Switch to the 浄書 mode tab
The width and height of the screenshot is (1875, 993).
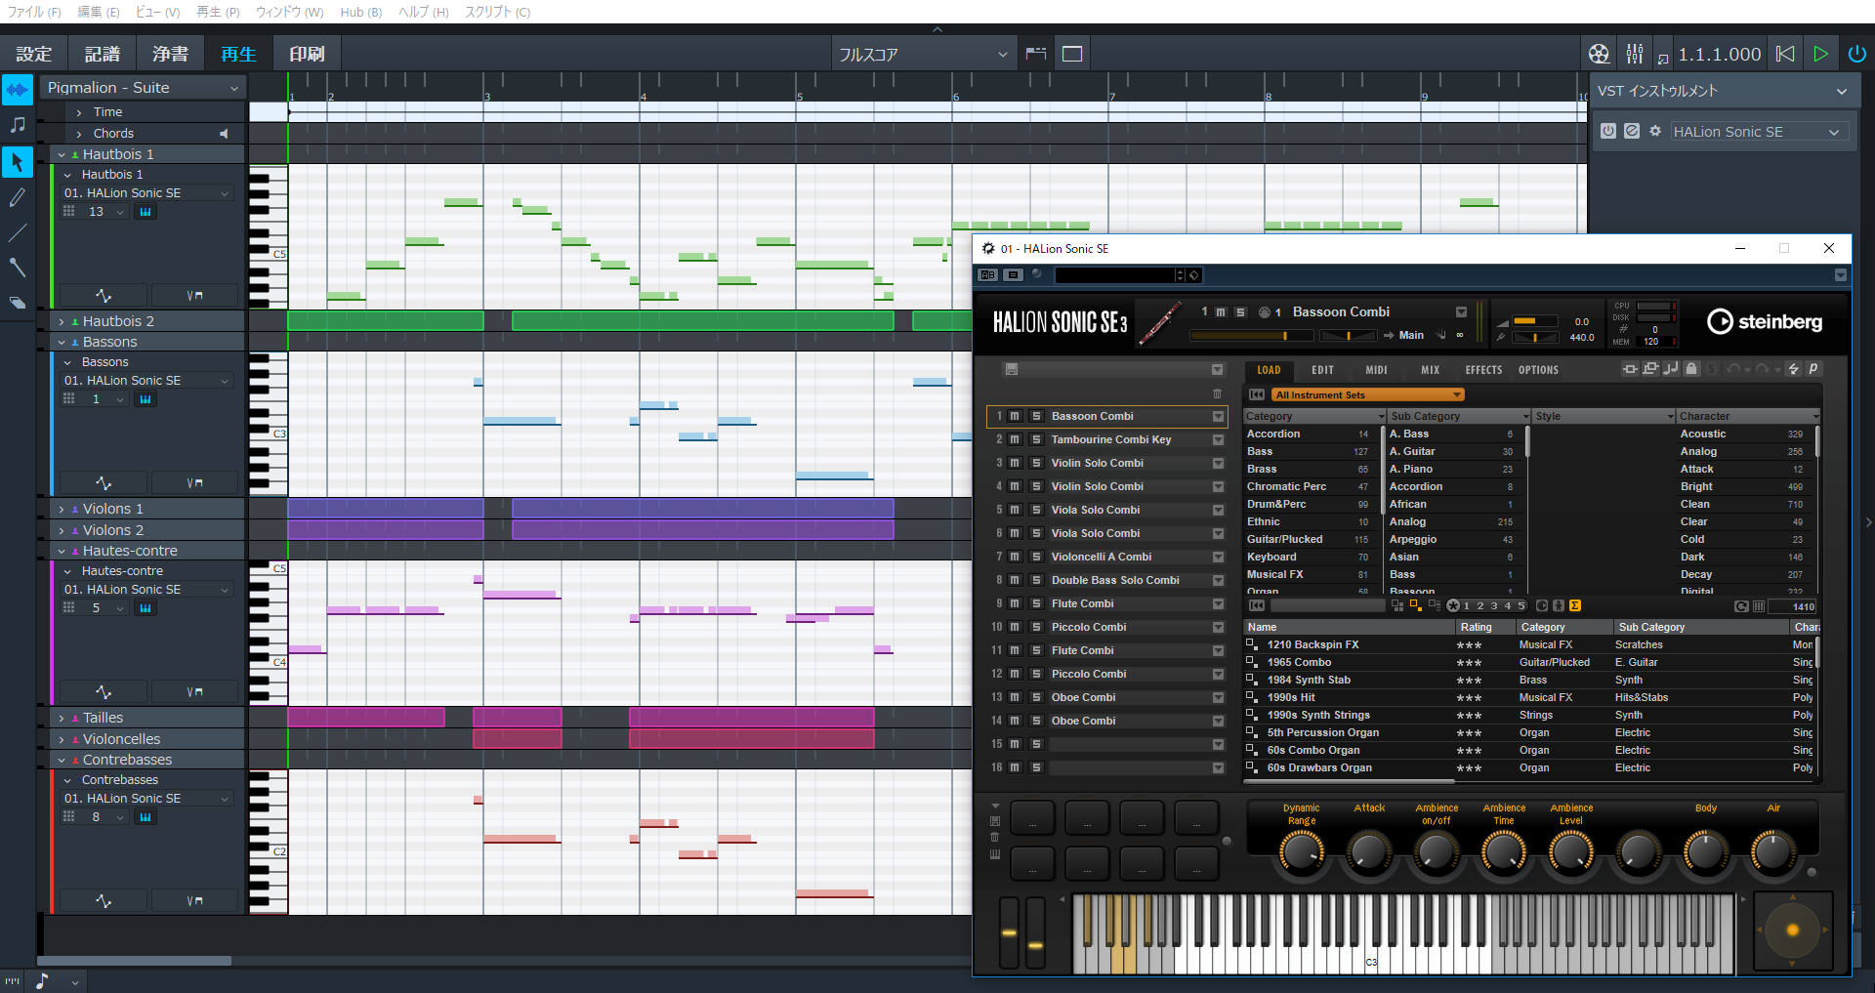(x=171, y=55)
